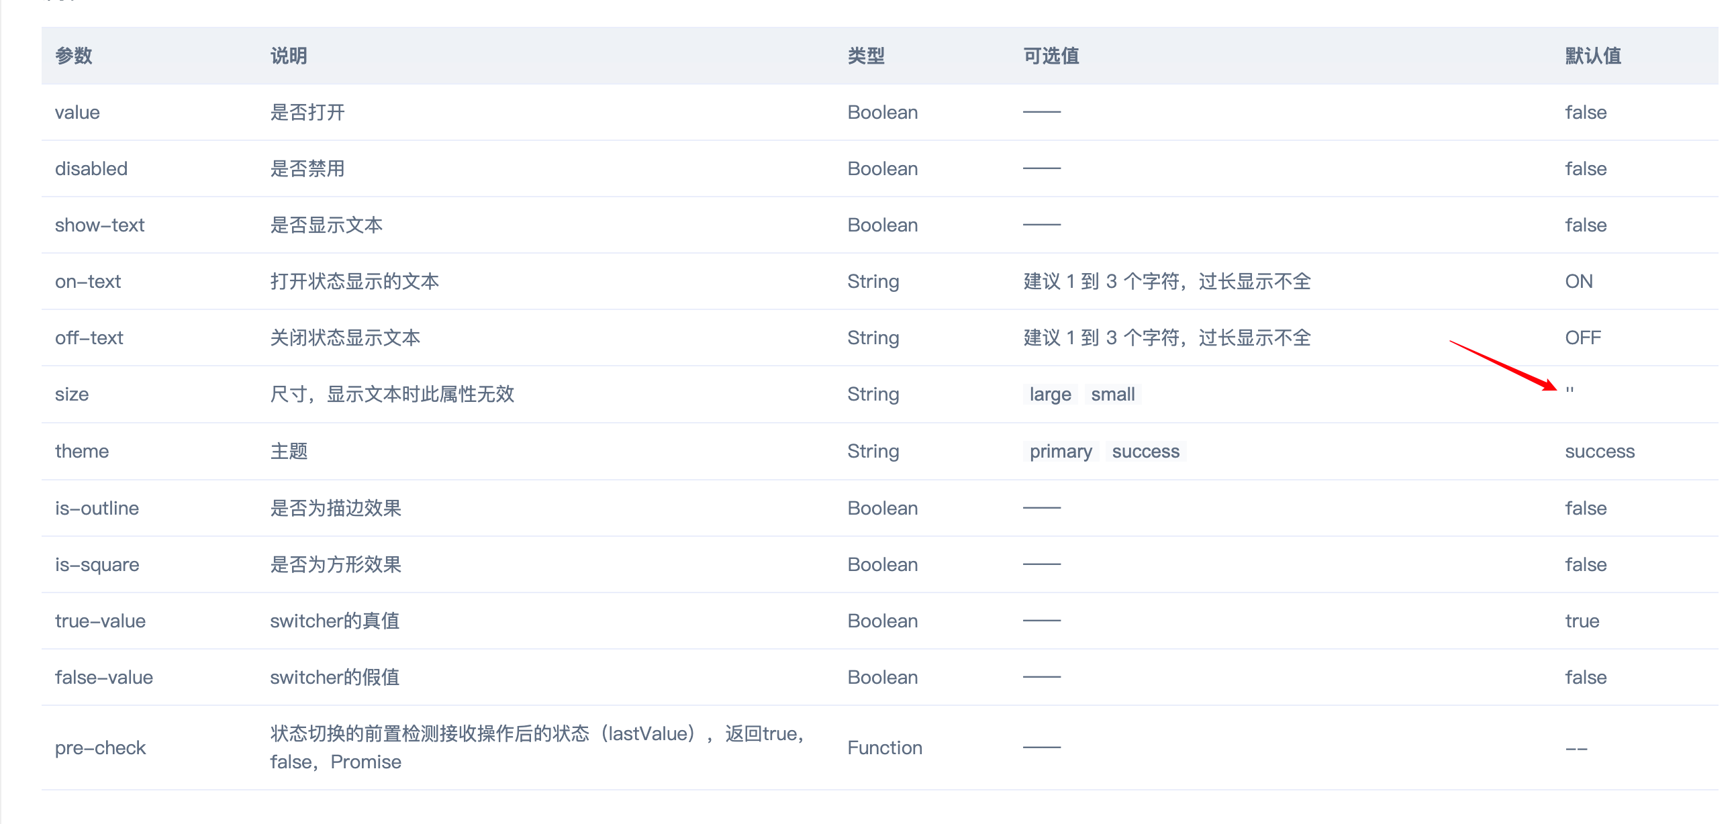Click the "show-text" parameter cell

100,225
